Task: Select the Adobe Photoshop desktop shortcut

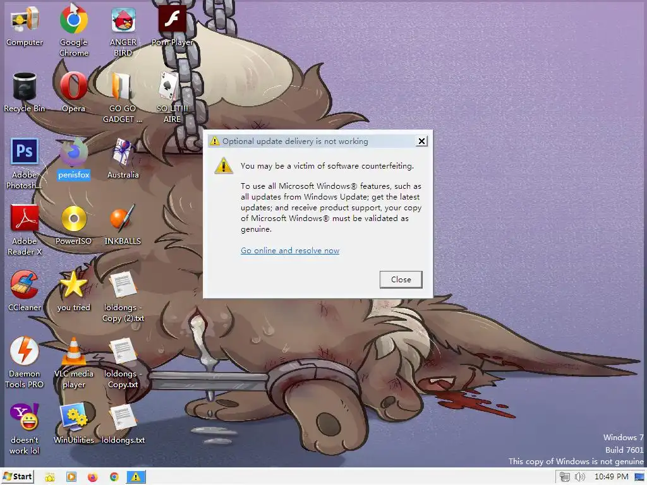Action: click(25, 164)
